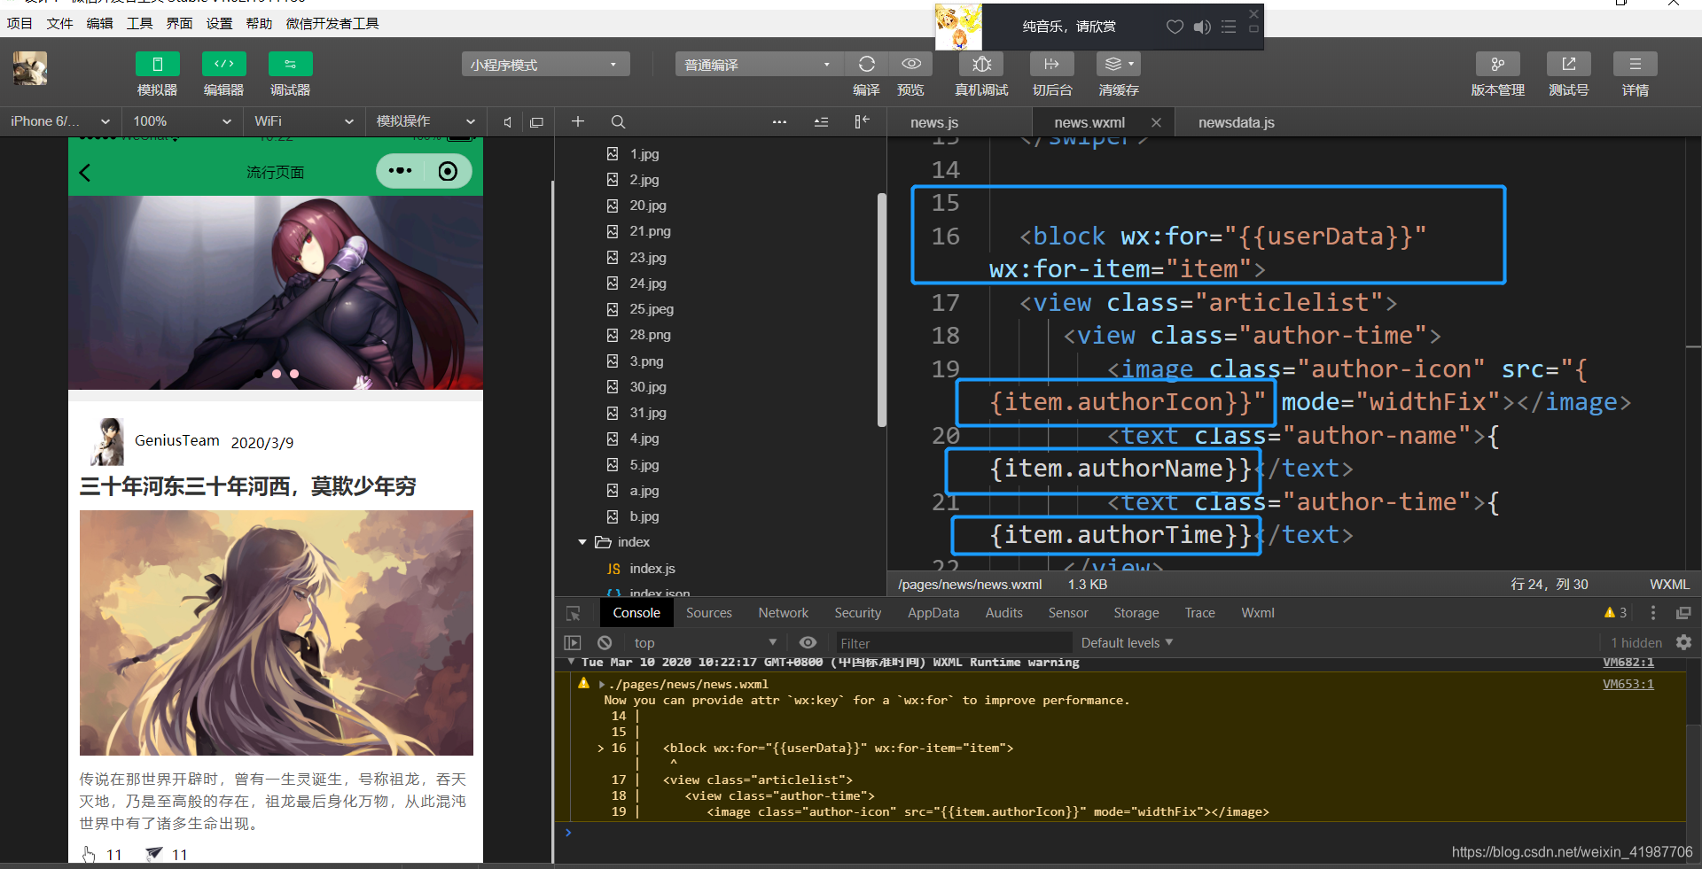
Task: Open file tree more options ellipsis
Action: (779, 121)
